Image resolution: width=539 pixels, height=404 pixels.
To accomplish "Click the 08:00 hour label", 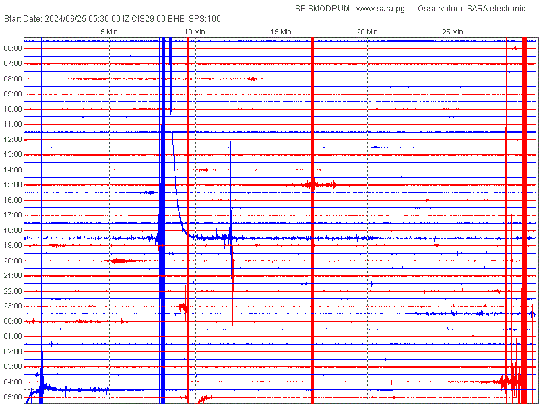I will (13, 79).
